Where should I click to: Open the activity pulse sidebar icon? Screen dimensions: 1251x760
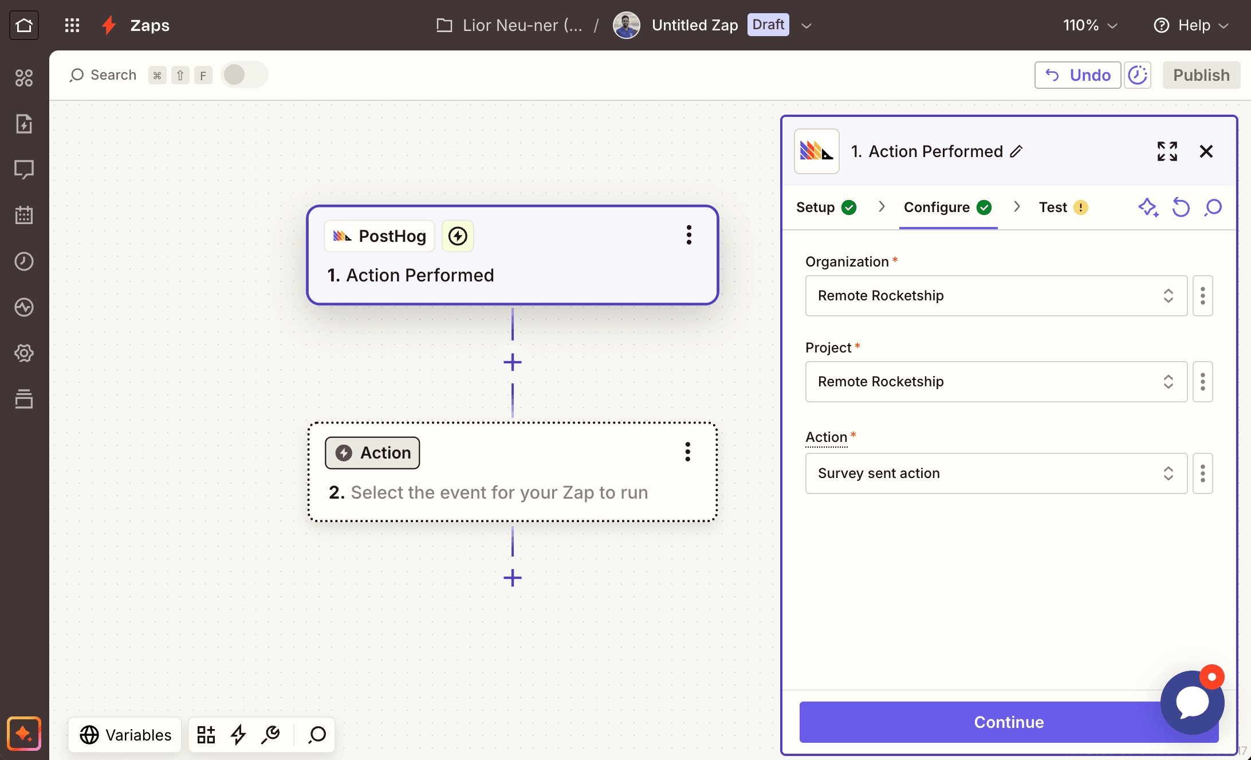pos(24,307)
